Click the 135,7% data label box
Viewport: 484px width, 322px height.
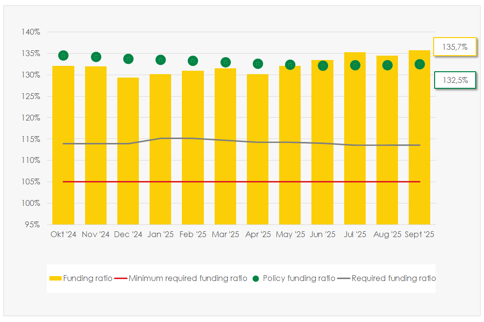455,47
